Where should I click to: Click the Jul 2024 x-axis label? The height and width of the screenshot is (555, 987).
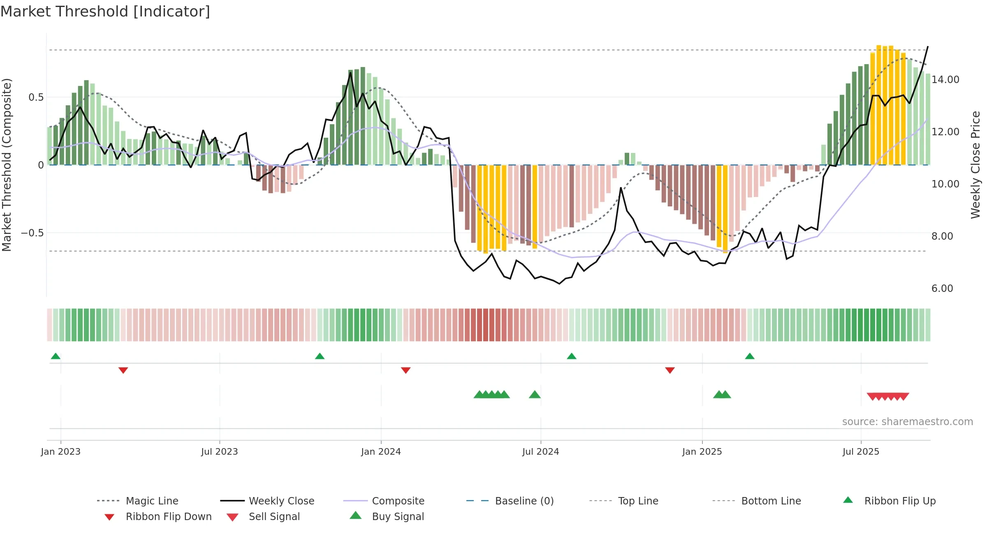(541, 451)
